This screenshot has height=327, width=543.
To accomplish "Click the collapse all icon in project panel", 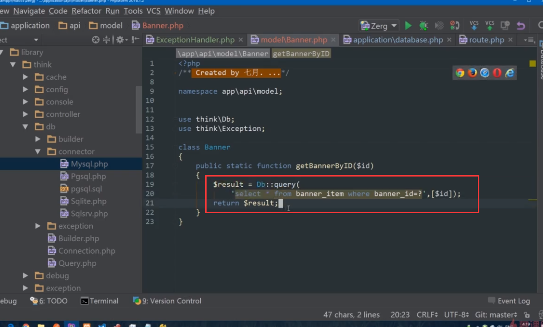I will [x=107, y=40].
